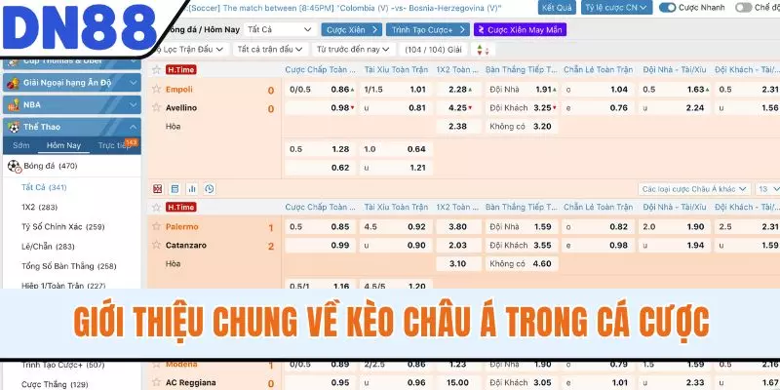Switch to the Sớm tab
Viewport: 780px width, 390px height.
pos(20,145)
